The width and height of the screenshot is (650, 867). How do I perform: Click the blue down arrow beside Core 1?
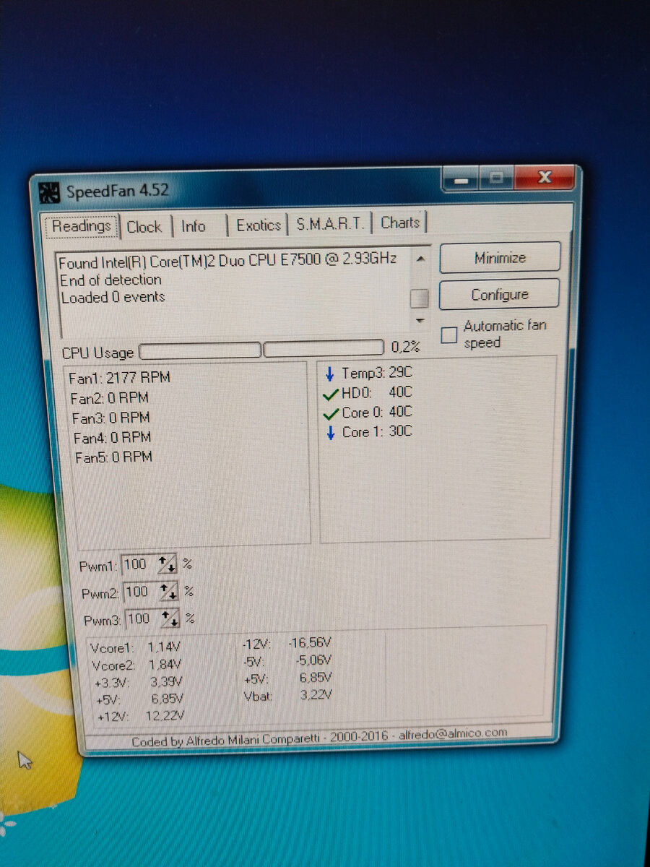(331, 433)
